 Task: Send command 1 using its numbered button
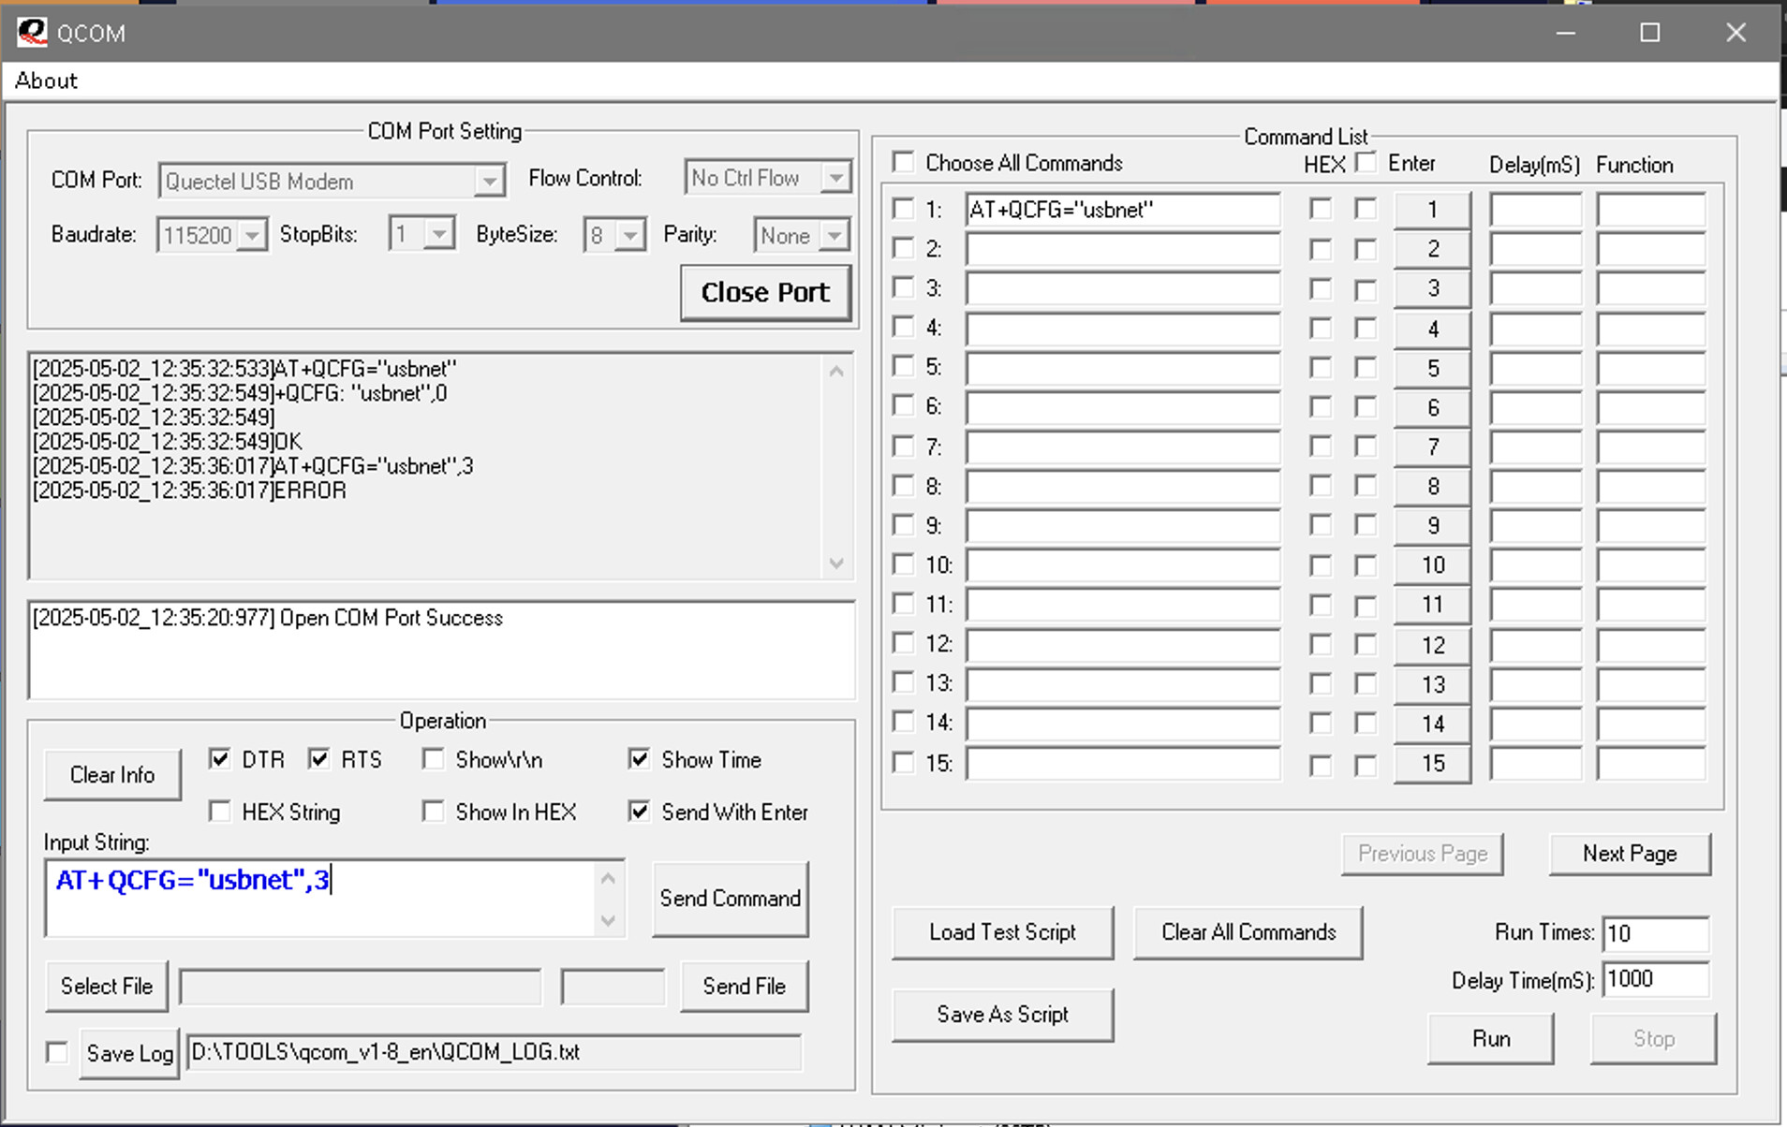[x=1431, y=210]
